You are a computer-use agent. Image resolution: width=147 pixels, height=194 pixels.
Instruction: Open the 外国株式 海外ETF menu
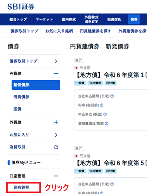coord(91,19)
